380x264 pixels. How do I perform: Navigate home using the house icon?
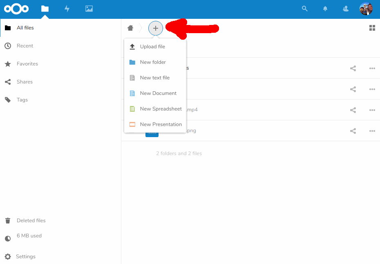coord(130,27)
